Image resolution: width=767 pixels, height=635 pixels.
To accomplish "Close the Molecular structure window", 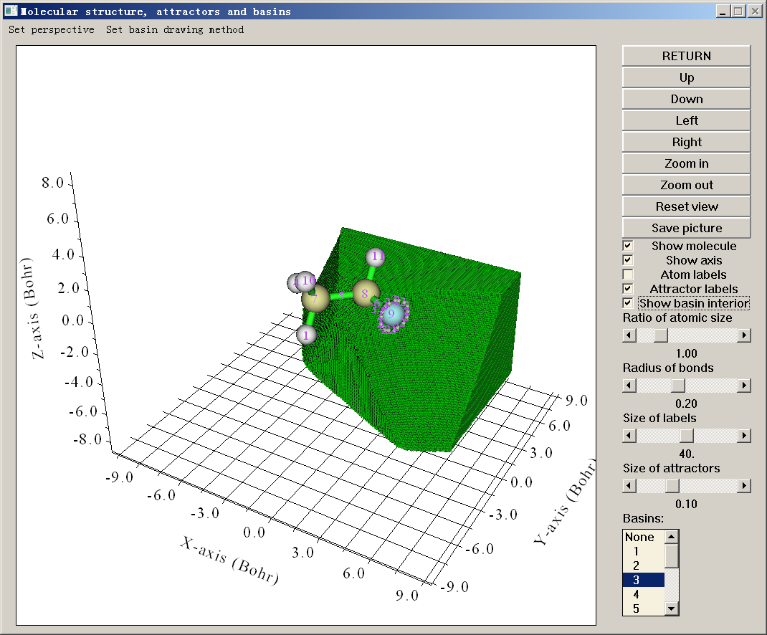I will 755,11.
